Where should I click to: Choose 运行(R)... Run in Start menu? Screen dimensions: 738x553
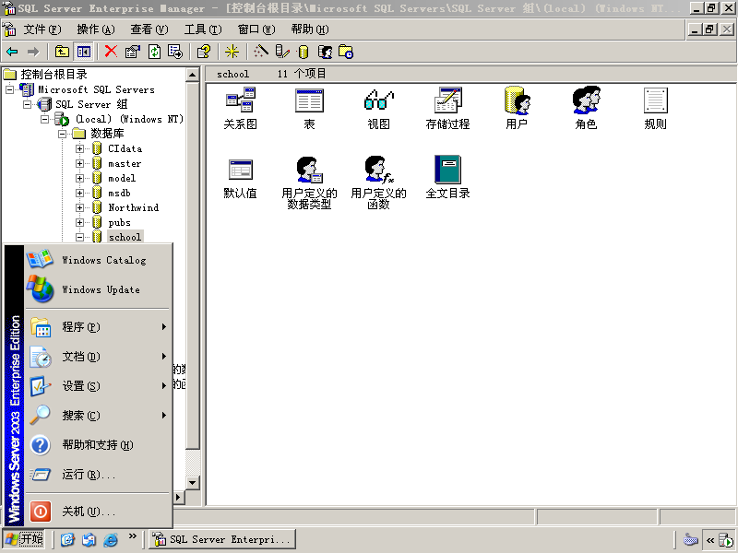coord(99,475)
